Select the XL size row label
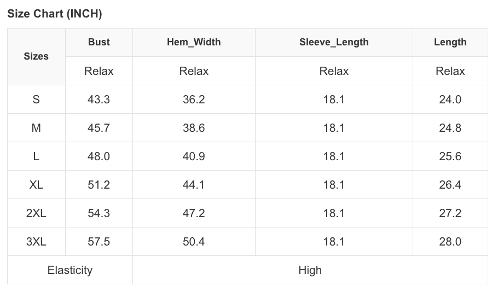Screen dimensions: 498x292 pyautogui.click(x=36, y=185)
